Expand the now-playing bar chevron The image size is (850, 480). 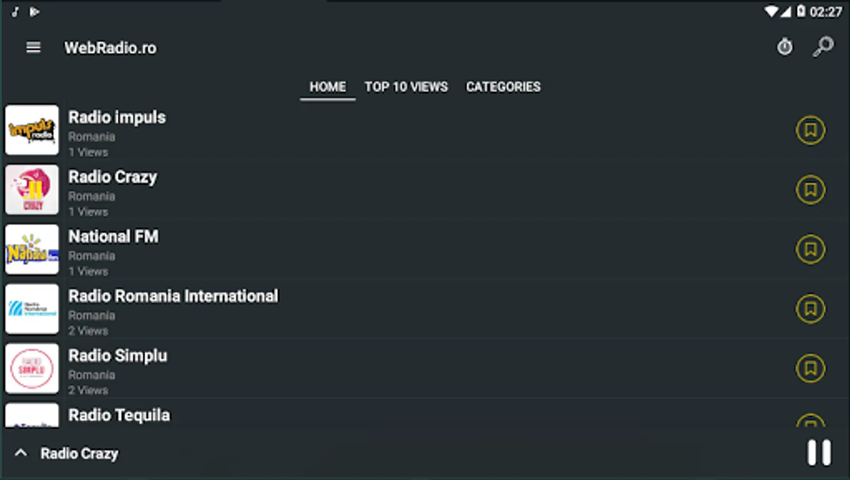21,453
